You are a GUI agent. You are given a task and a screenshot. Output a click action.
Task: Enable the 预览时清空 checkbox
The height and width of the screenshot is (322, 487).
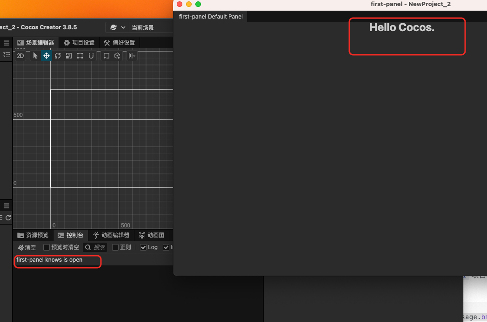point(46,247)
